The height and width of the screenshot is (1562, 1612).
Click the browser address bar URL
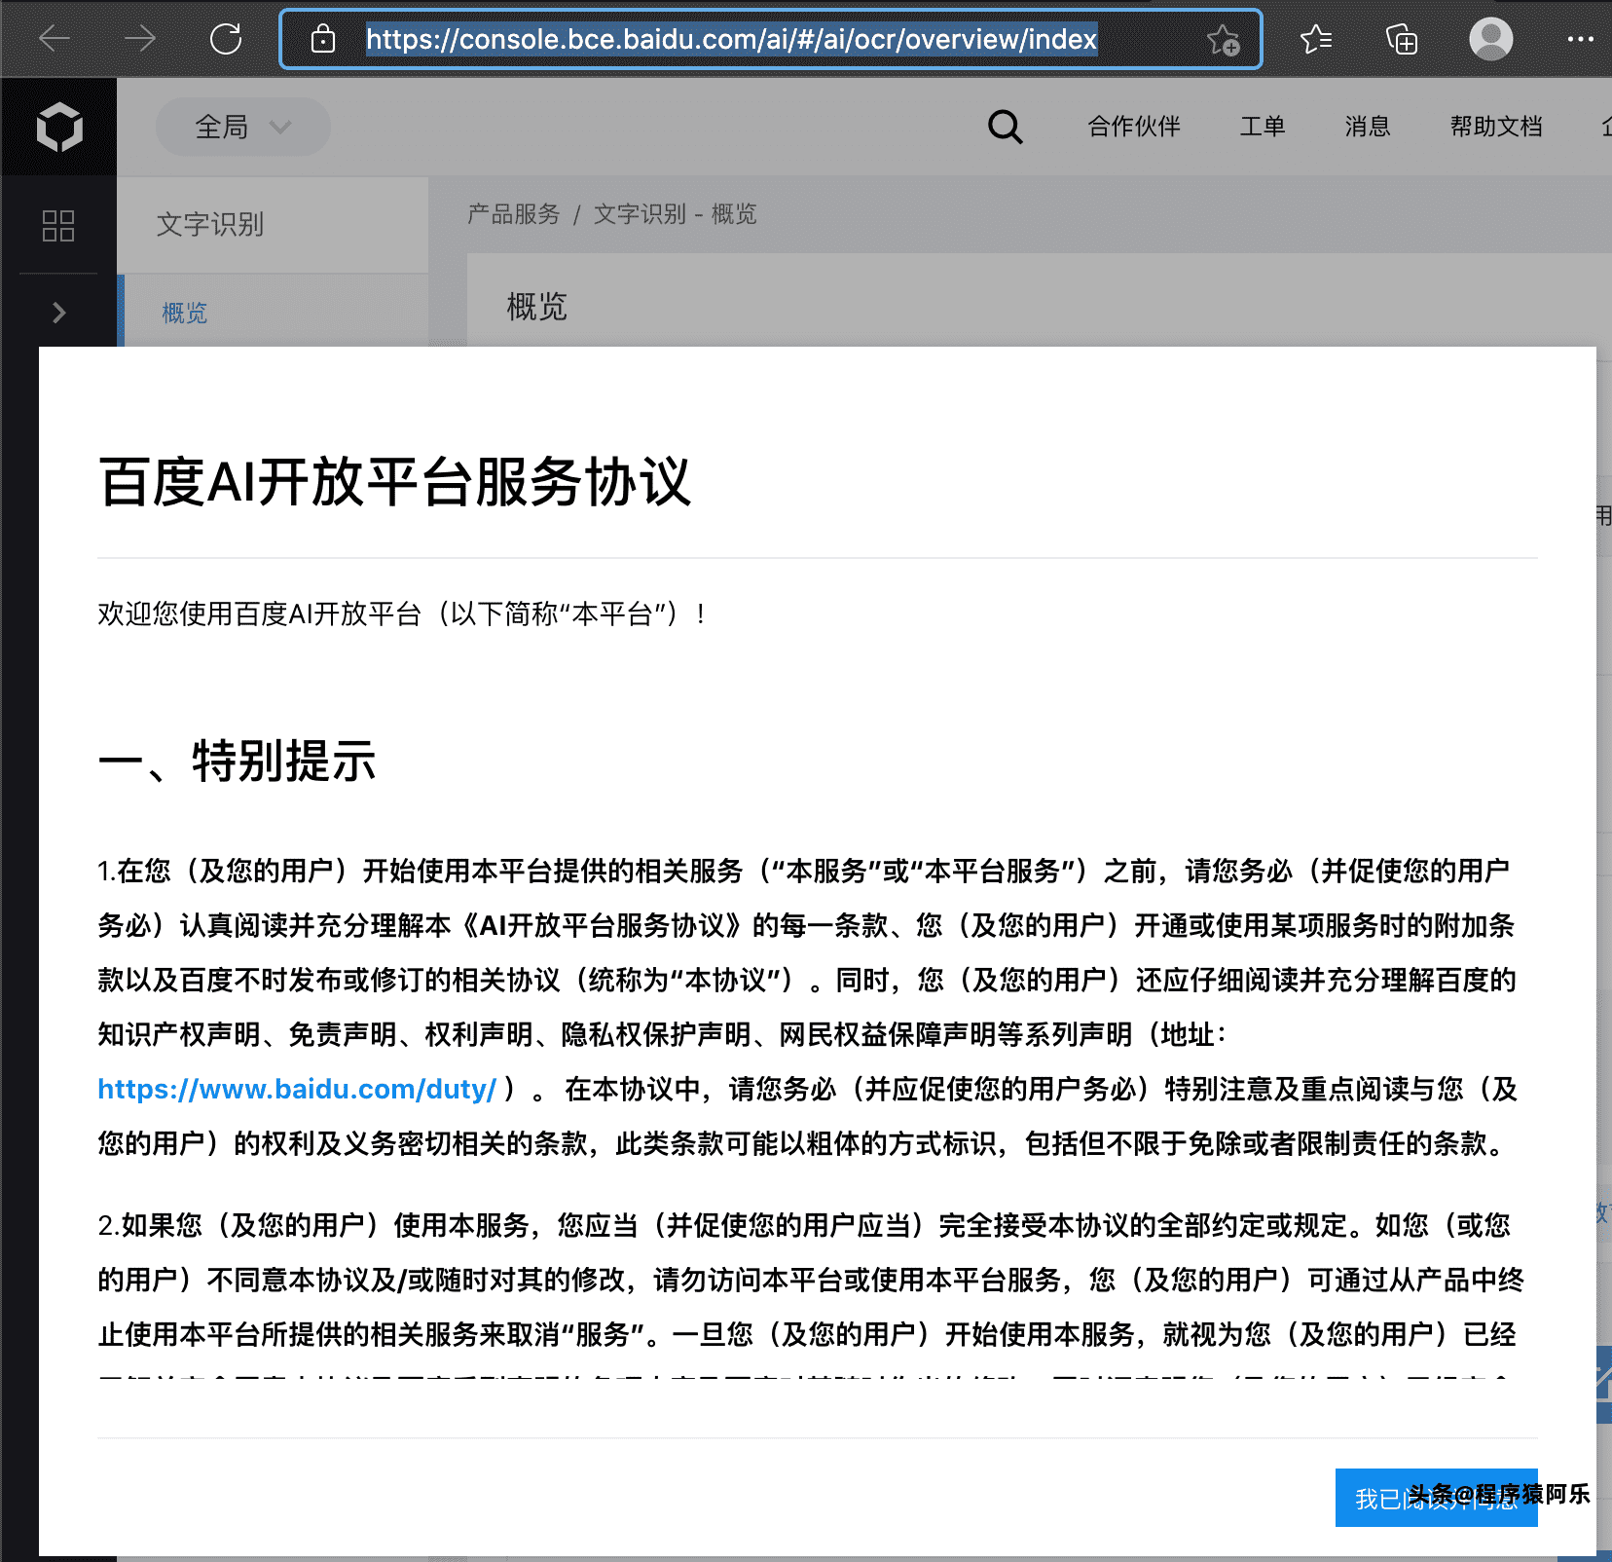coord(731,39)
